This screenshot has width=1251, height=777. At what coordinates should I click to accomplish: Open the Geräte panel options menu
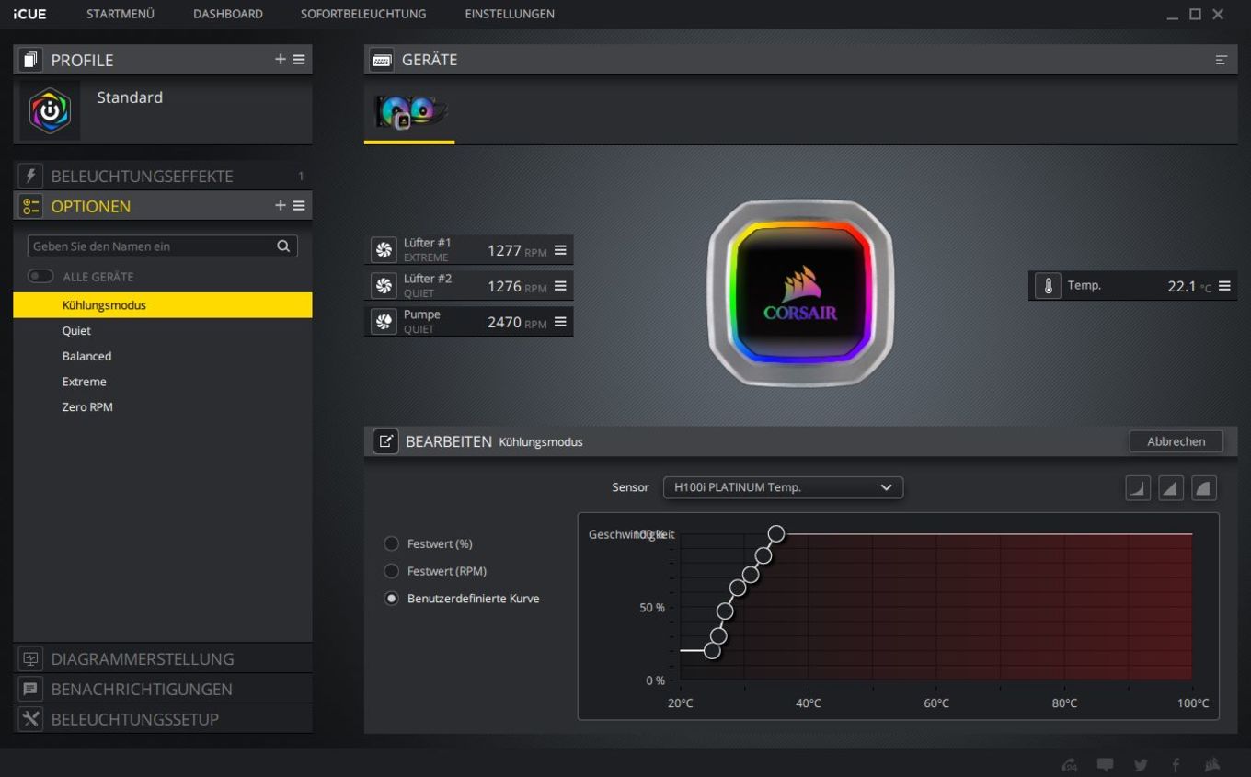[x=1222, y=60]
